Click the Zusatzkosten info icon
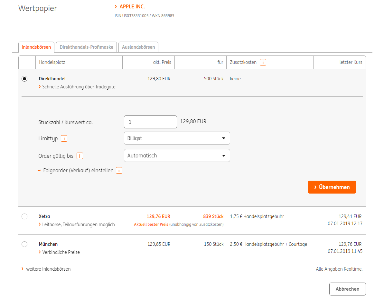Image resolution: width=384 pixels, height=300 pixels. point(263,62)
